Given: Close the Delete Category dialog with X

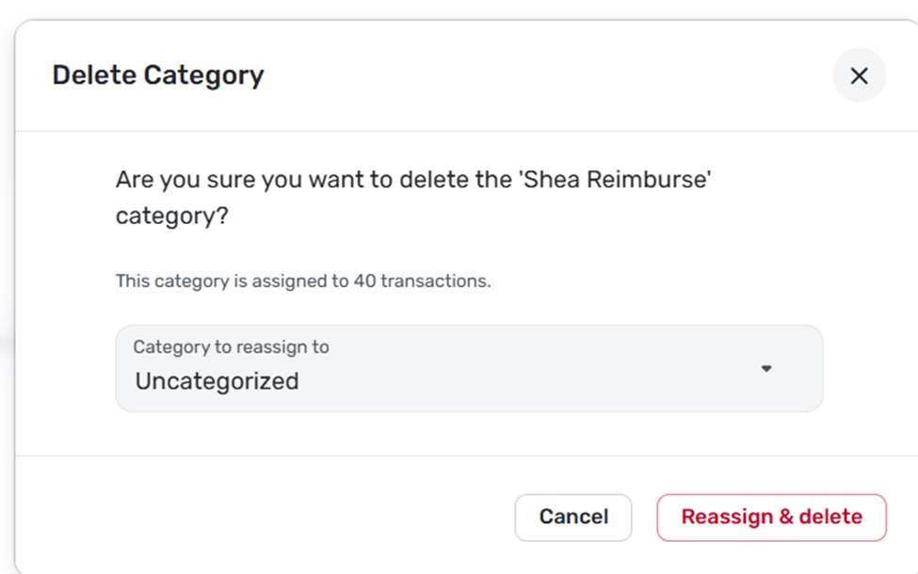Looking at the screenshot, I should [x=859, y=76].
